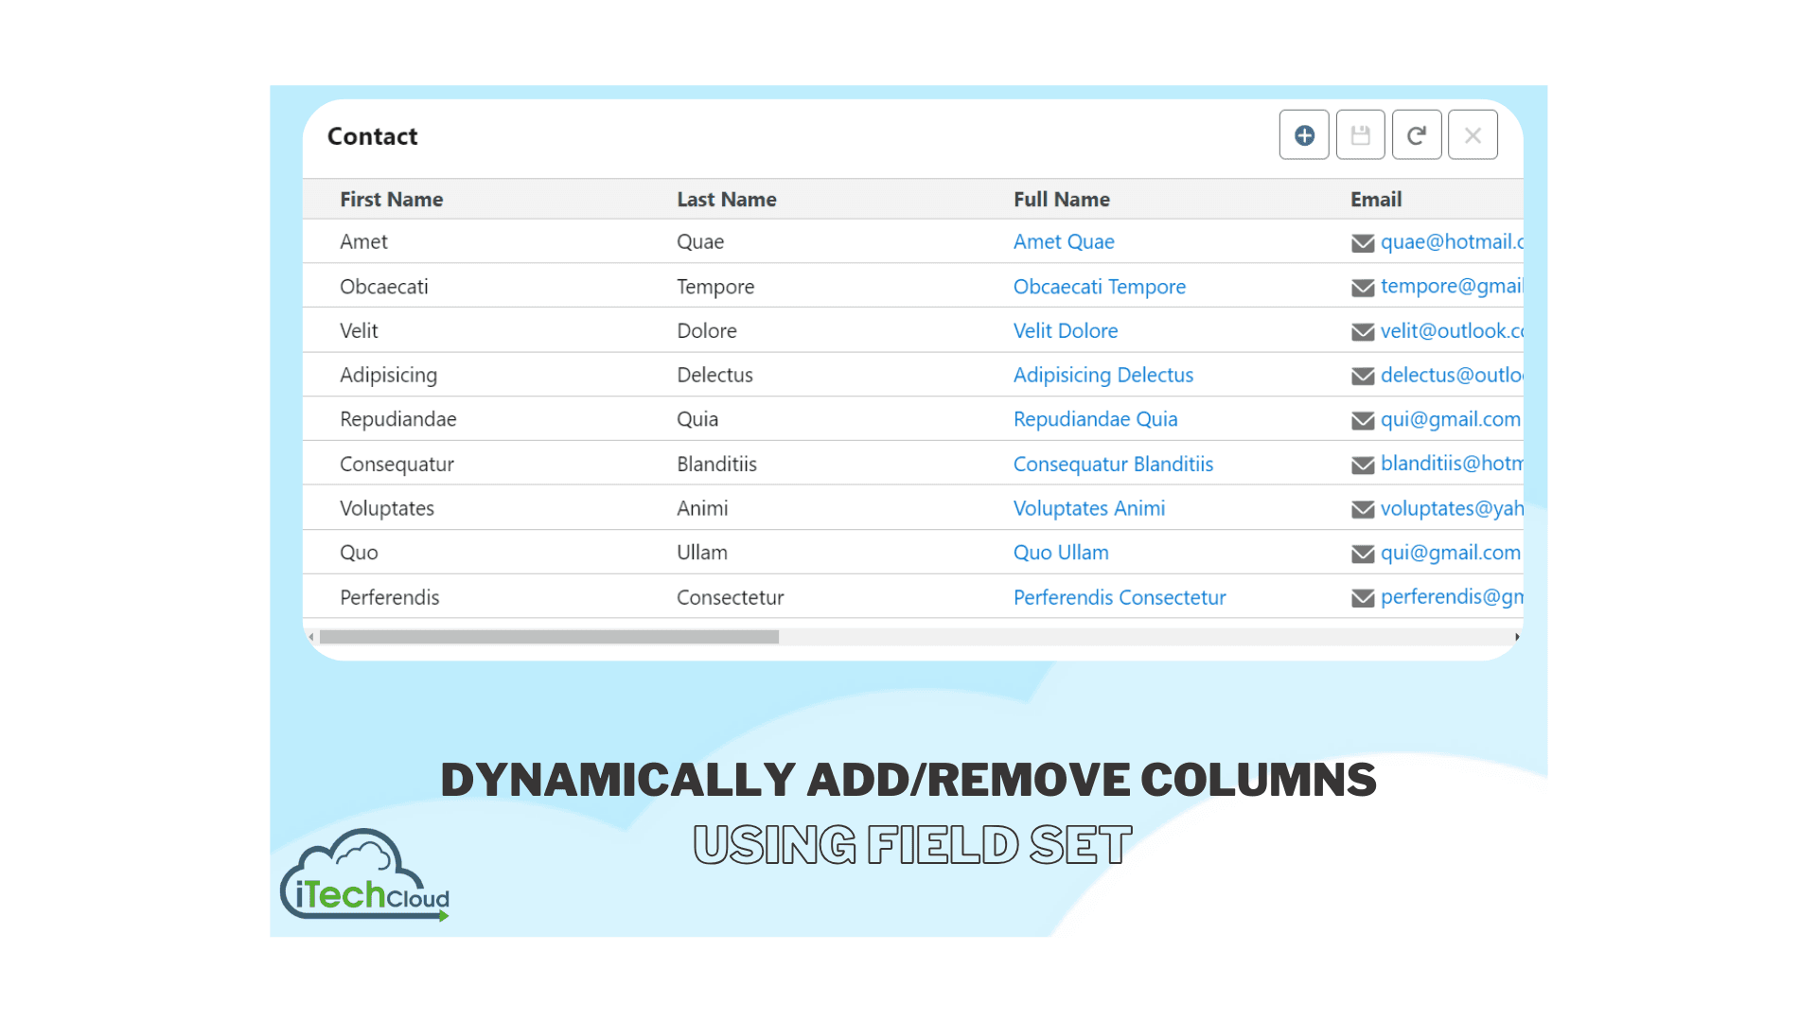Click the First Name column header
This screenshot has width=1817, height=1022.
coord(392,200)
